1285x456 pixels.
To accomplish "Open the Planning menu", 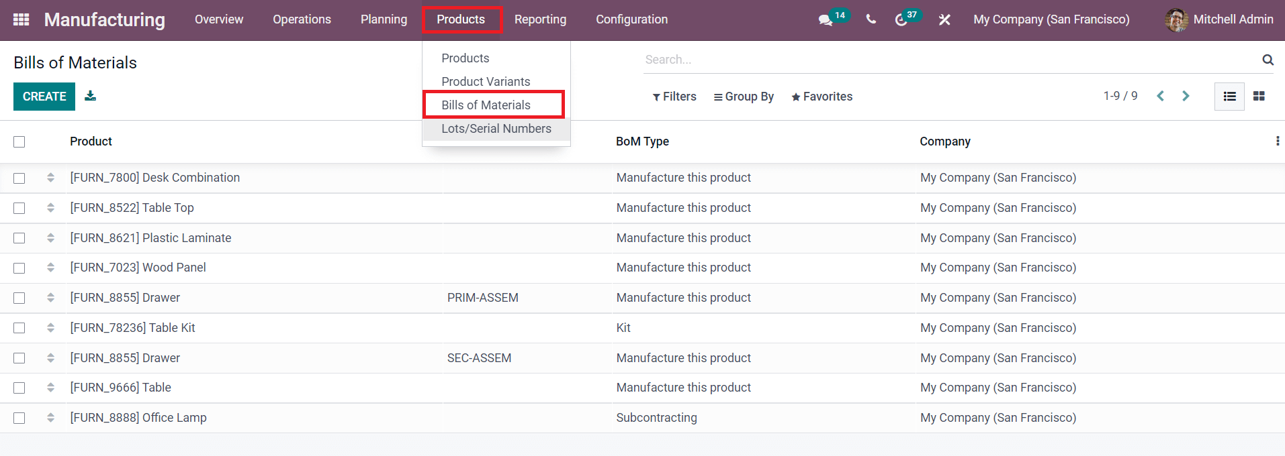I will pyautogui.click(x=384, y=19).
